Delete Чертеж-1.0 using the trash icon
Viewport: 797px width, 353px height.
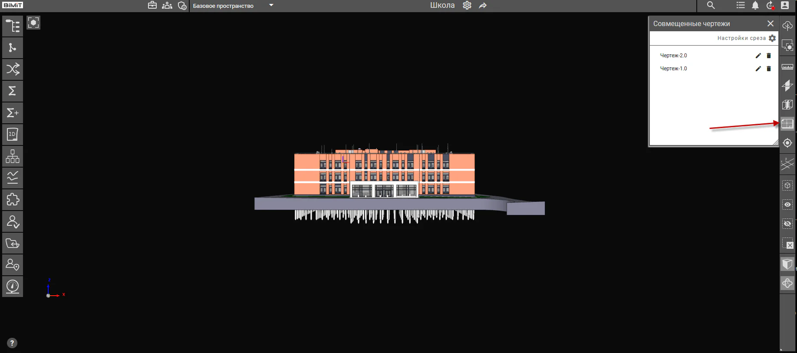769,69
